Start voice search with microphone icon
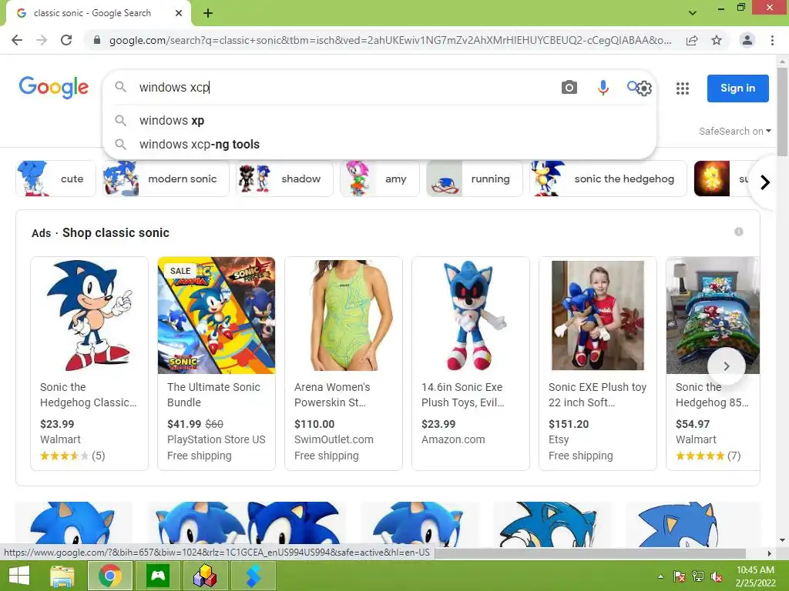The width and height of the screenshot is (789, 591). 603,88
